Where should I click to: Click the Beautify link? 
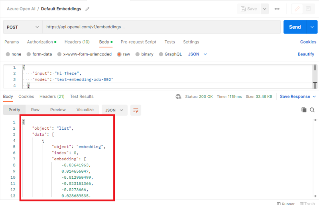[x=306, y=54]
